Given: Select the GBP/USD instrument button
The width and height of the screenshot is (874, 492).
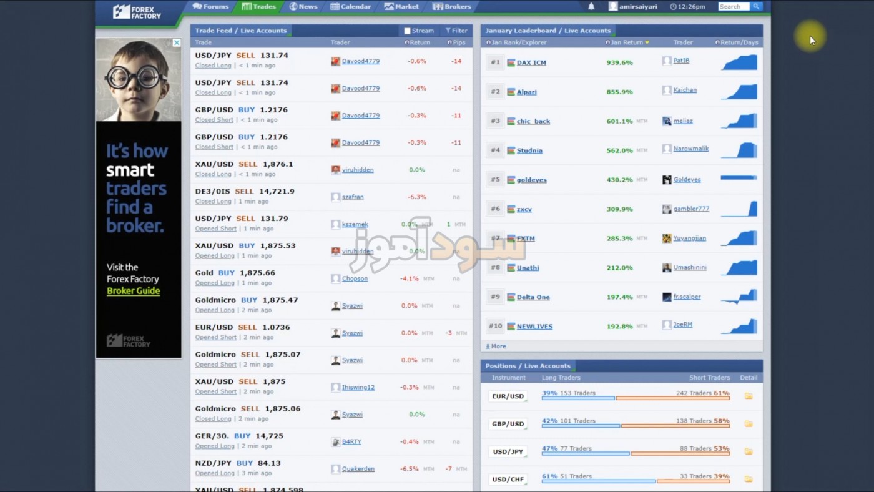Looking at the screenshot, I should [508, 424].
